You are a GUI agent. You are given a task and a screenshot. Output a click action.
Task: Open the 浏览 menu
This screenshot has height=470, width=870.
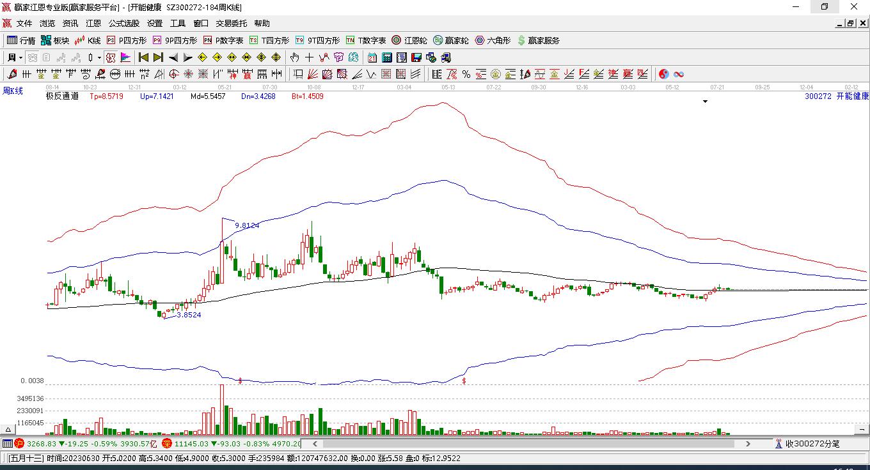click(x=47, y=24)
